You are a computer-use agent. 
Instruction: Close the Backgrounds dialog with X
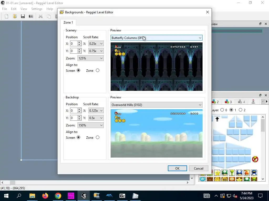[208, 12]
